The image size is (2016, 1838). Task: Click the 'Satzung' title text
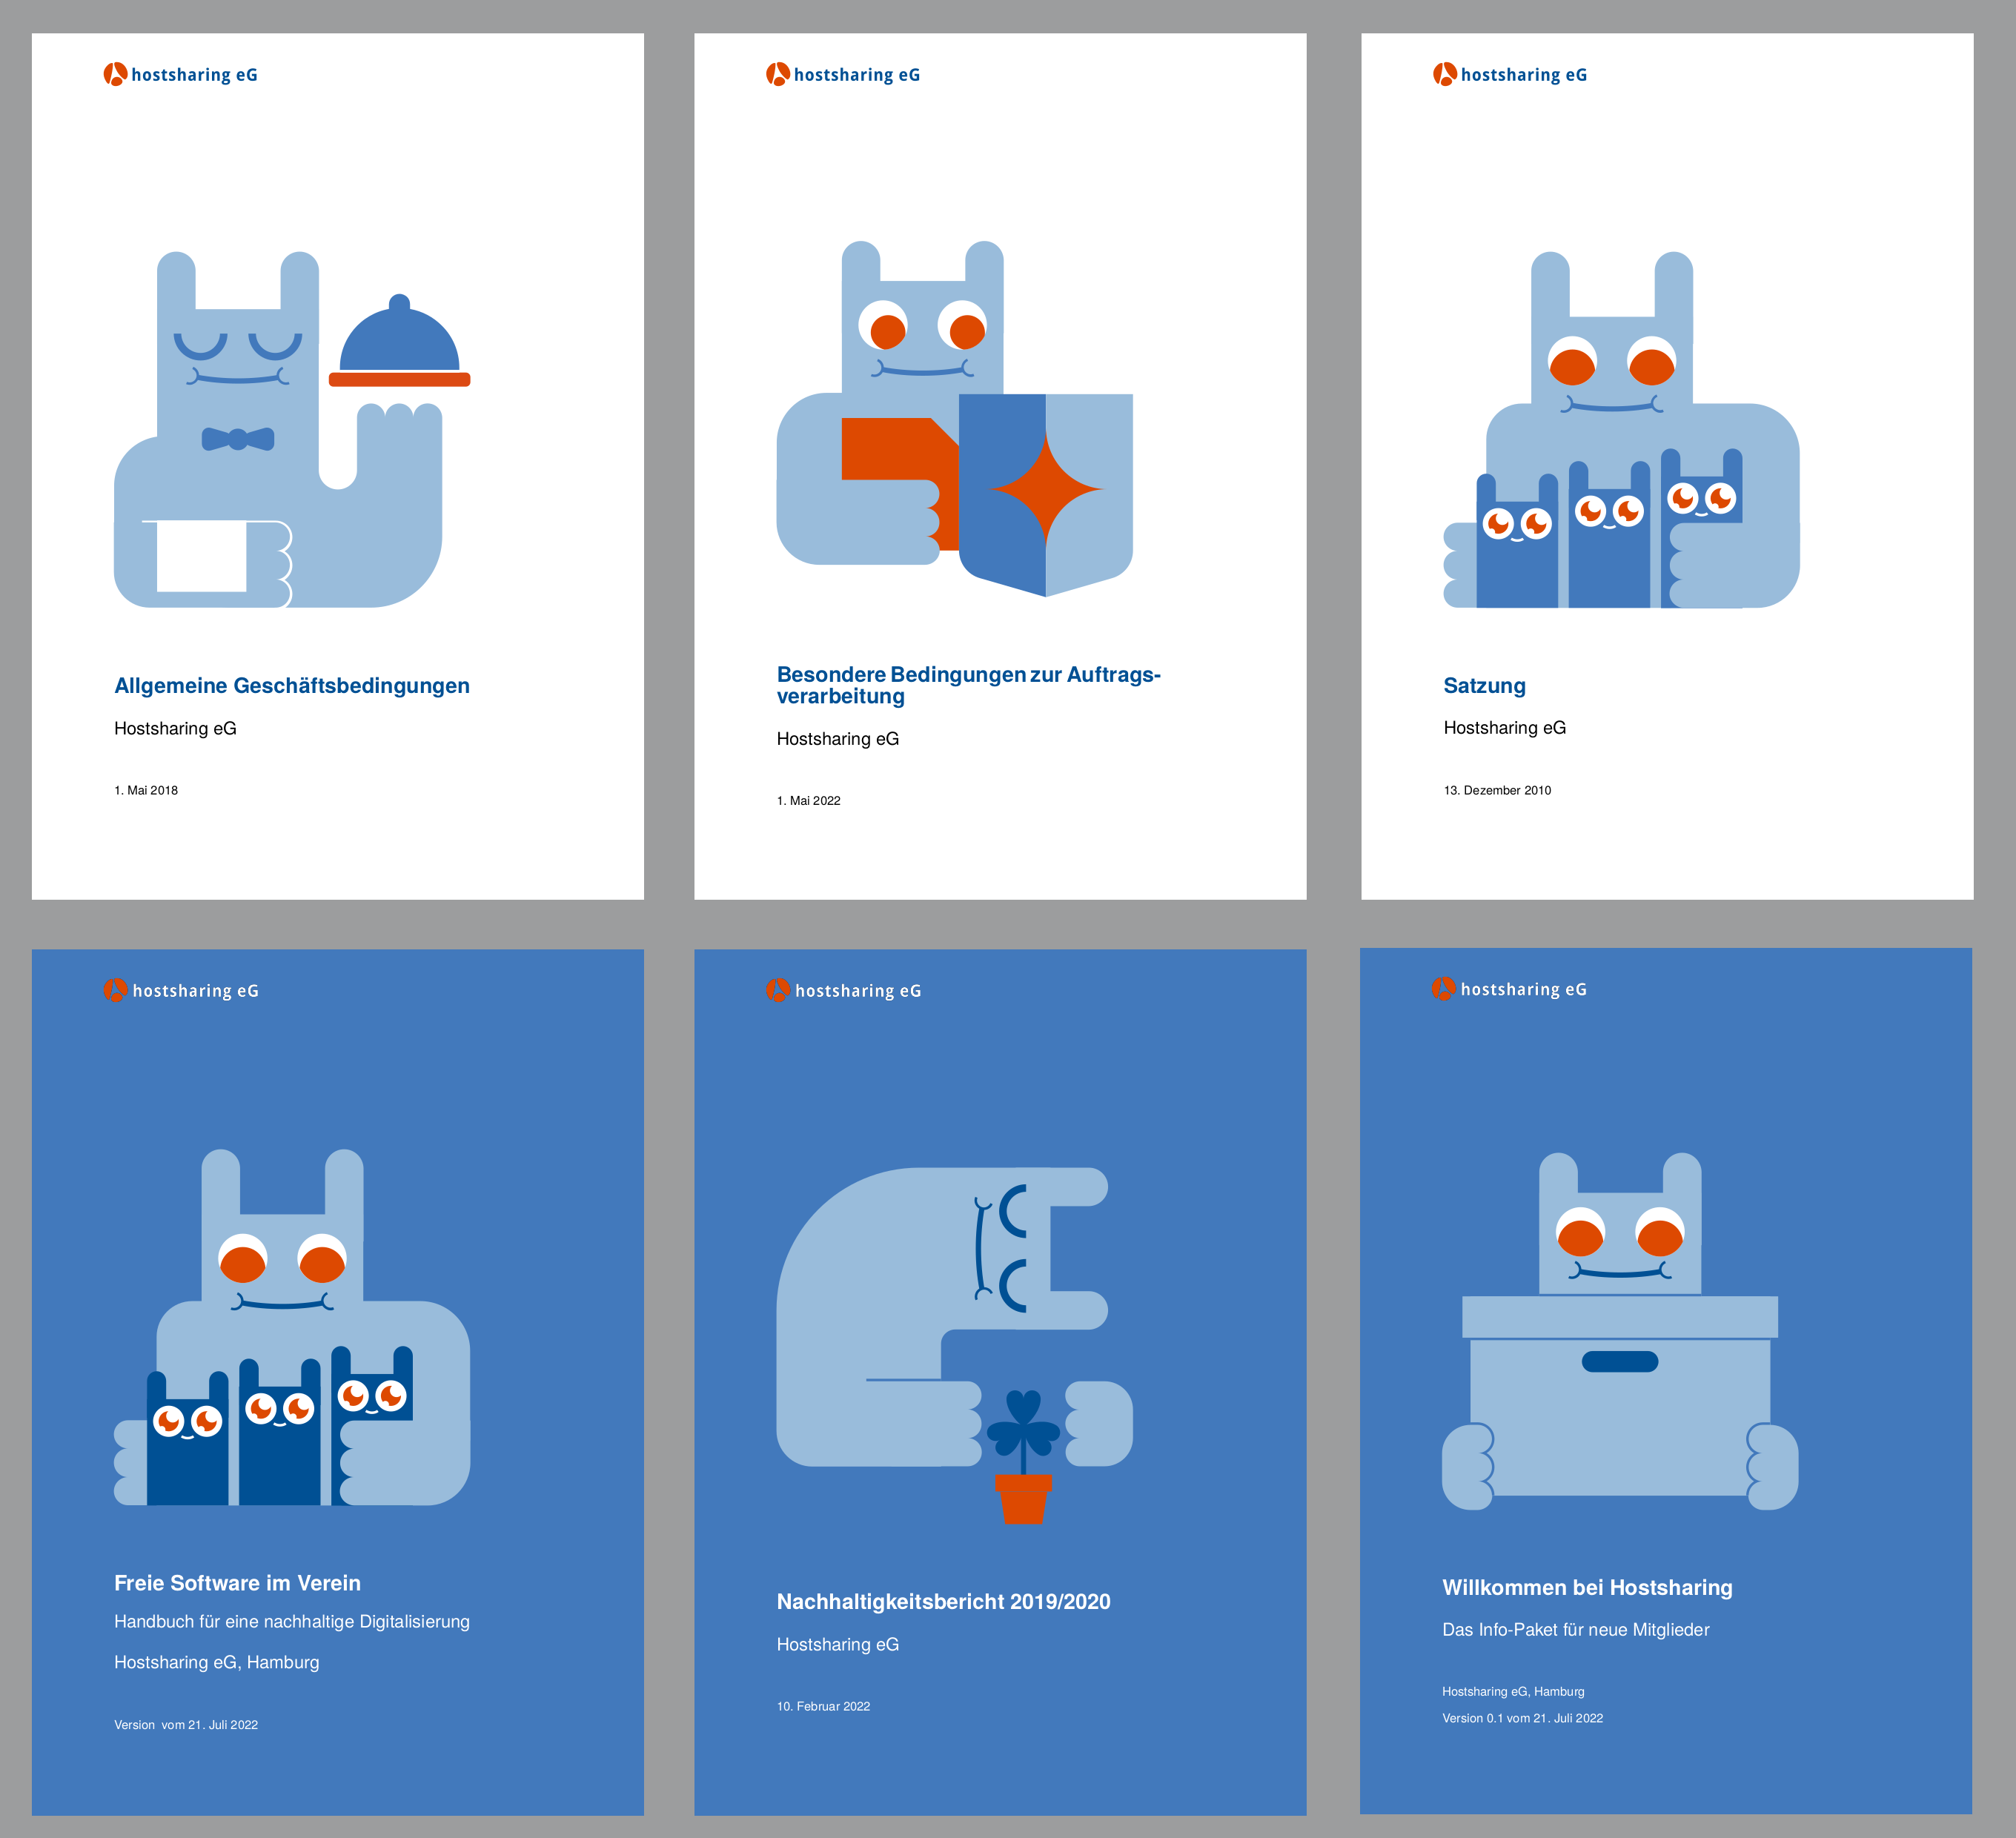pos(1484,686)
